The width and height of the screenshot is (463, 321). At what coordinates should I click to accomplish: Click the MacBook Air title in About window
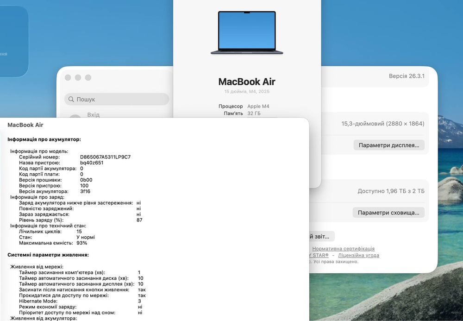pos(247,82)
